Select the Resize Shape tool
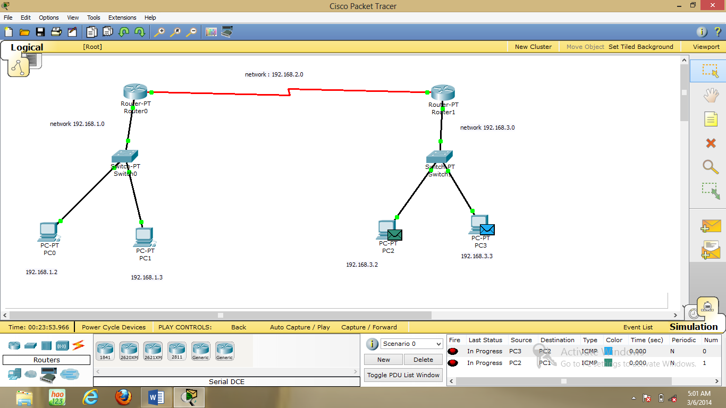Screen dimensions: 726x408 (711, 191)
